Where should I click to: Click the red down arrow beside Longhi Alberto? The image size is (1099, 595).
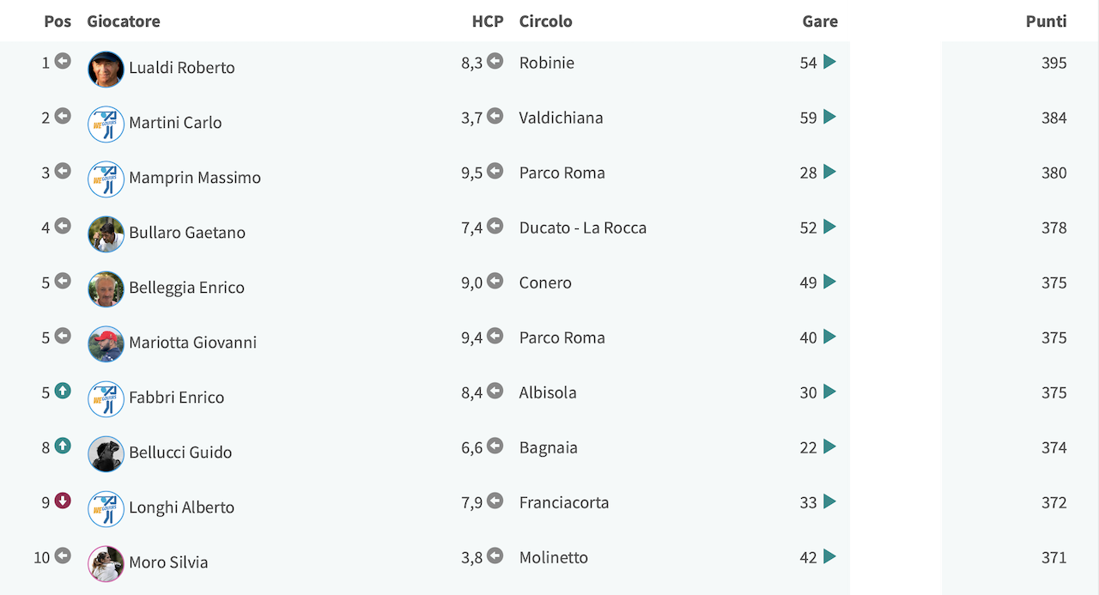[x=63, y=501]
